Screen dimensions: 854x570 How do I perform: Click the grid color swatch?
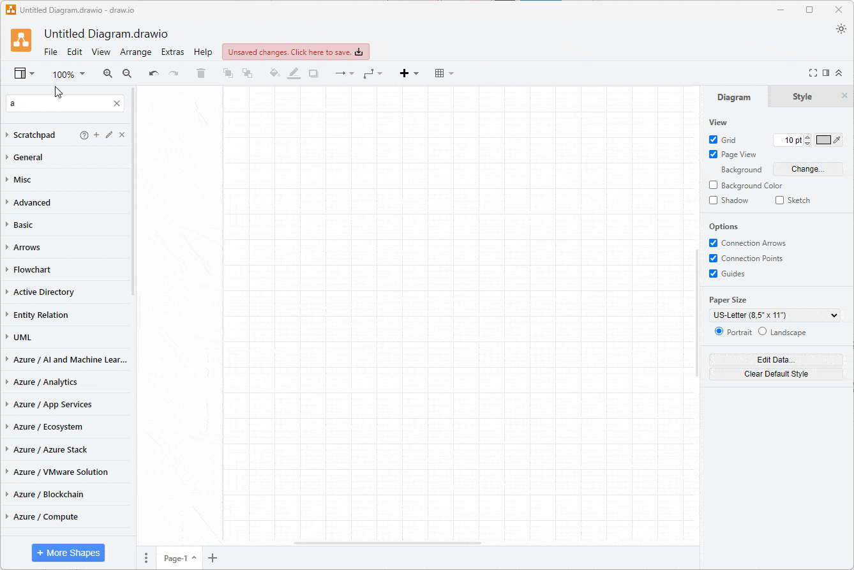click(824, 139)
